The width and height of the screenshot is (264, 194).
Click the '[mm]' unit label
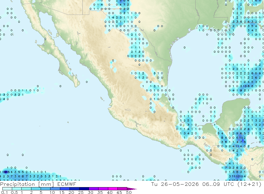pyautogui.click(x=46, y=184)
